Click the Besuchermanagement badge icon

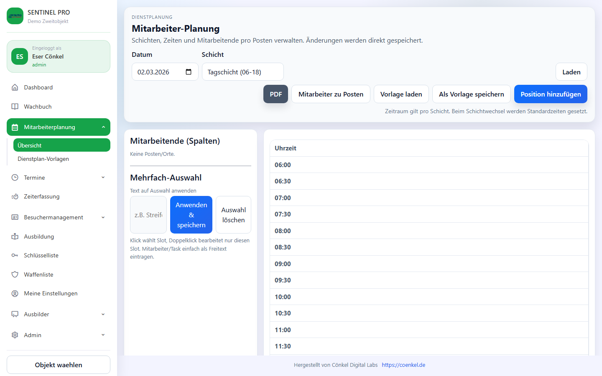(15, 217)
